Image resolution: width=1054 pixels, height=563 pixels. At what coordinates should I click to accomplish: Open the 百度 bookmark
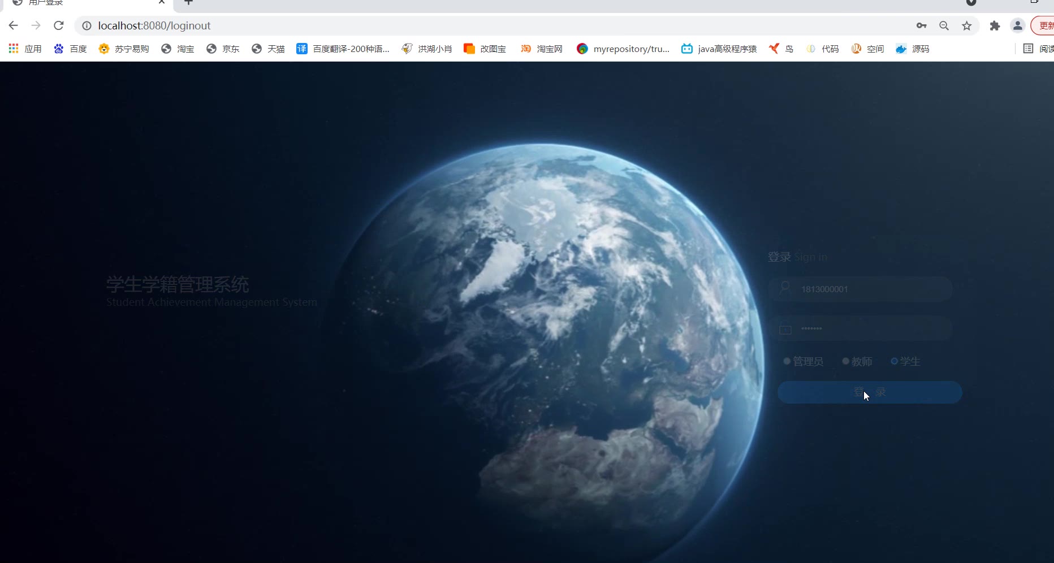point(71,49)
